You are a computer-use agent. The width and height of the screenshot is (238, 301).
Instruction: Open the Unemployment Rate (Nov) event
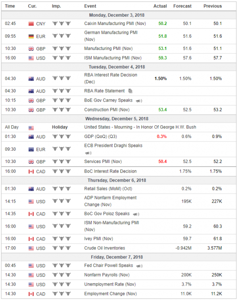click(110, 284)
